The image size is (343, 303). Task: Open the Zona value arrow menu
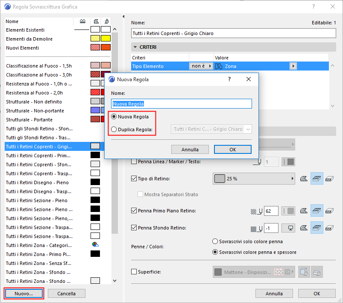[x=293, y=66]
